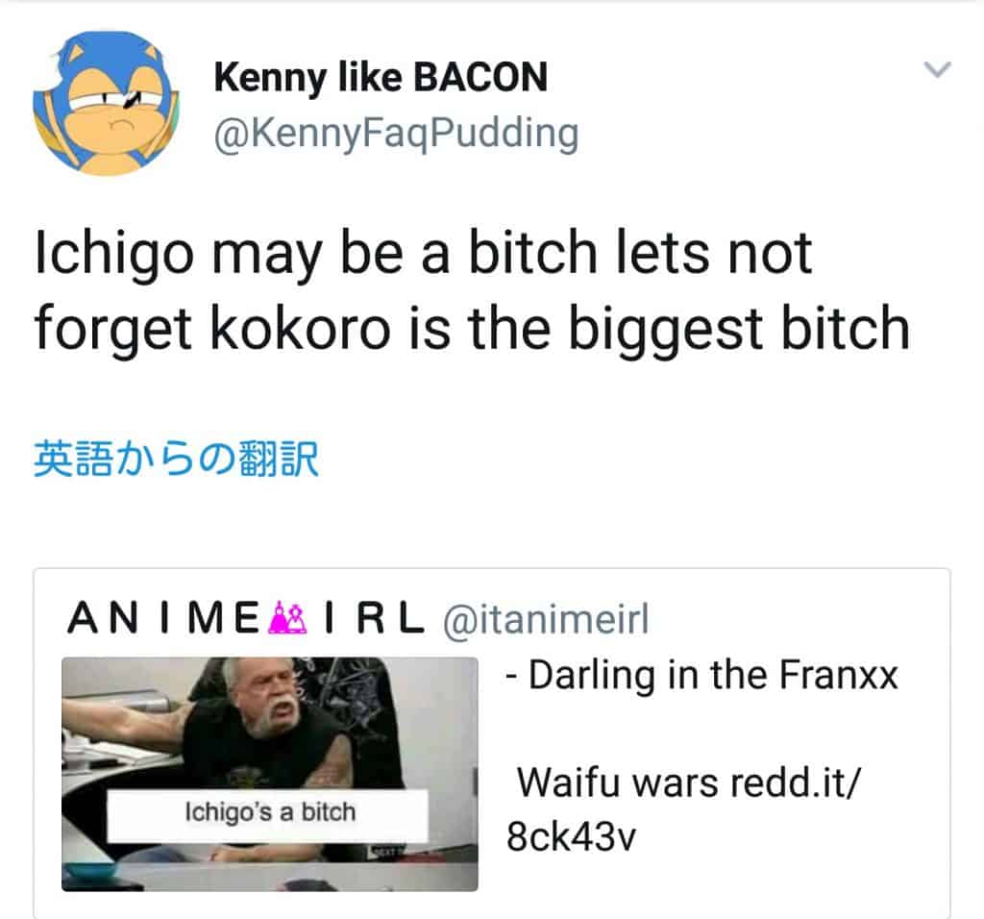Visit the @KennyFaqPudding handle
This screenshot has height=919, width=984.
pyautogui.click(x=396, y=133)
